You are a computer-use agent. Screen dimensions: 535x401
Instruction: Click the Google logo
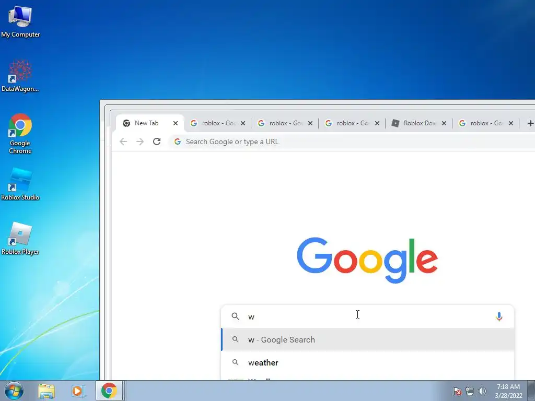point(367,260)
